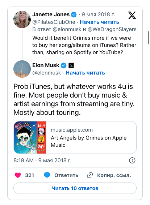The width and height of the screenshot is (150, 205).
Task: Follow @PilatesClubOne via Начать читать
Action: point(99,22)
